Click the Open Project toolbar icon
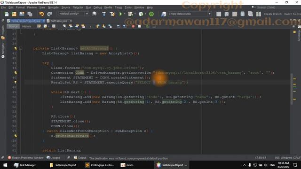 click(22, 14)
